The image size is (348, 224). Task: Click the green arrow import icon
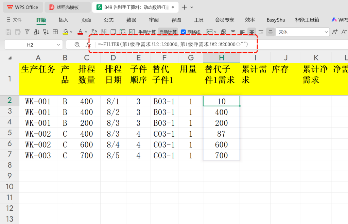[x=132, y=32]
